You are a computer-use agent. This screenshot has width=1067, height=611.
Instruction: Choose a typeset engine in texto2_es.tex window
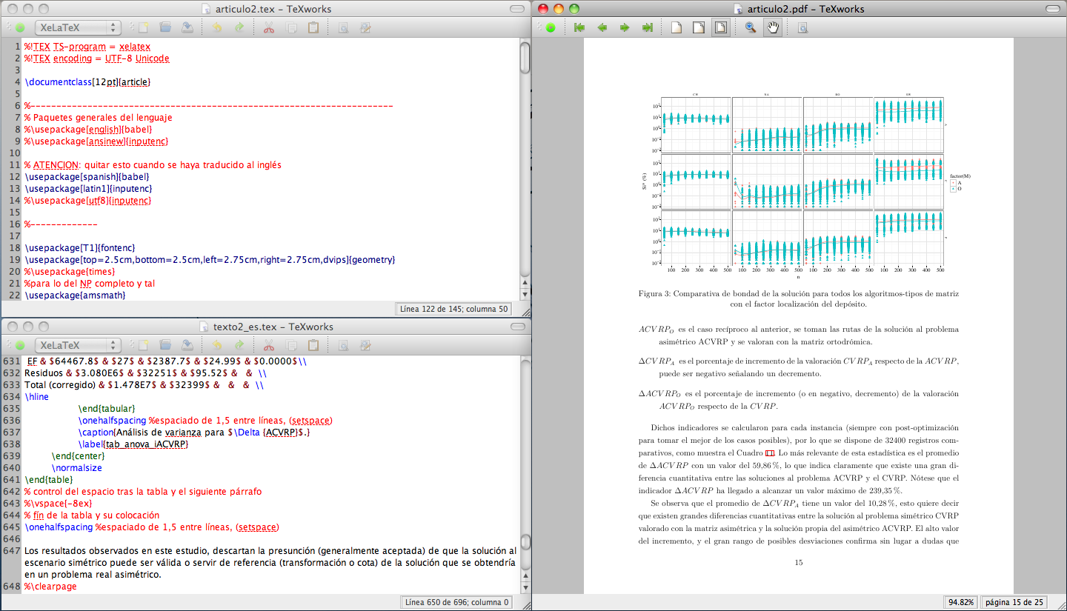click(74, 345)
